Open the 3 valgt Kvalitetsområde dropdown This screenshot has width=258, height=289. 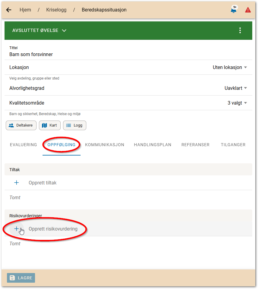[237, 103]
